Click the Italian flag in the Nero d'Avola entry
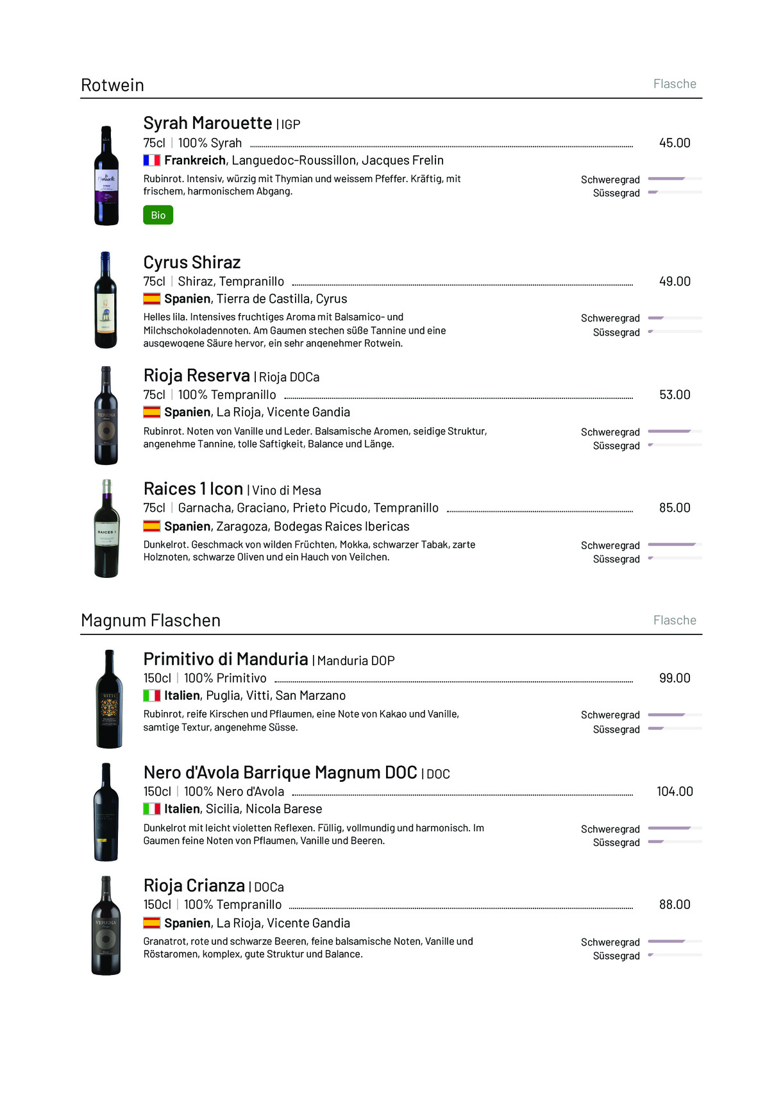Screen dimensions: 783x1102 [x=151, y=810]
